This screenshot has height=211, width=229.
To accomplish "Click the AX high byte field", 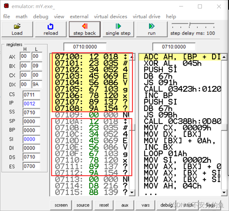I will pyautogui.click(x=25, y=56).
